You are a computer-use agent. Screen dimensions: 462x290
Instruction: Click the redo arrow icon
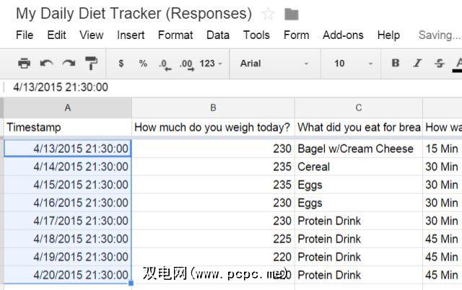69,63
